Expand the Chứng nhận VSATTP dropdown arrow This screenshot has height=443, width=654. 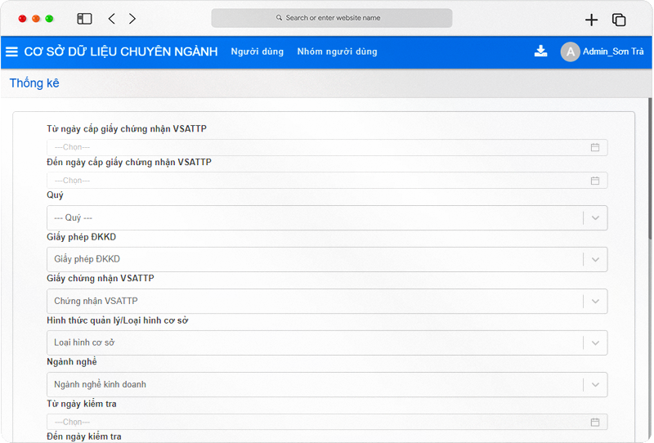point(595,301)
